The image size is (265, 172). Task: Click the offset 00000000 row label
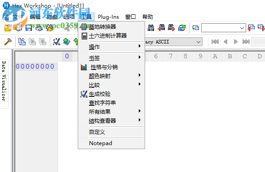(x=35, y=66)
